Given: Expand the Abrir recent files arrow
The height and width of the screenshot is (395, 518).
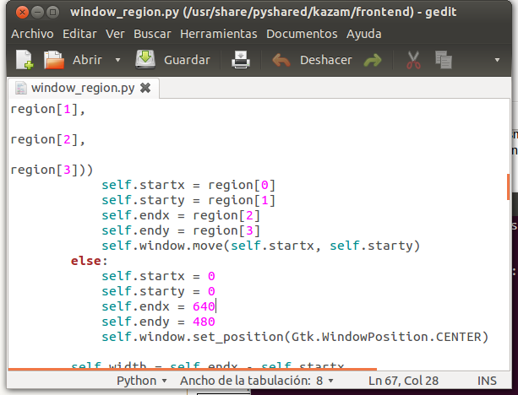Looking at the screenshot, I should click(x=117, y=61).
